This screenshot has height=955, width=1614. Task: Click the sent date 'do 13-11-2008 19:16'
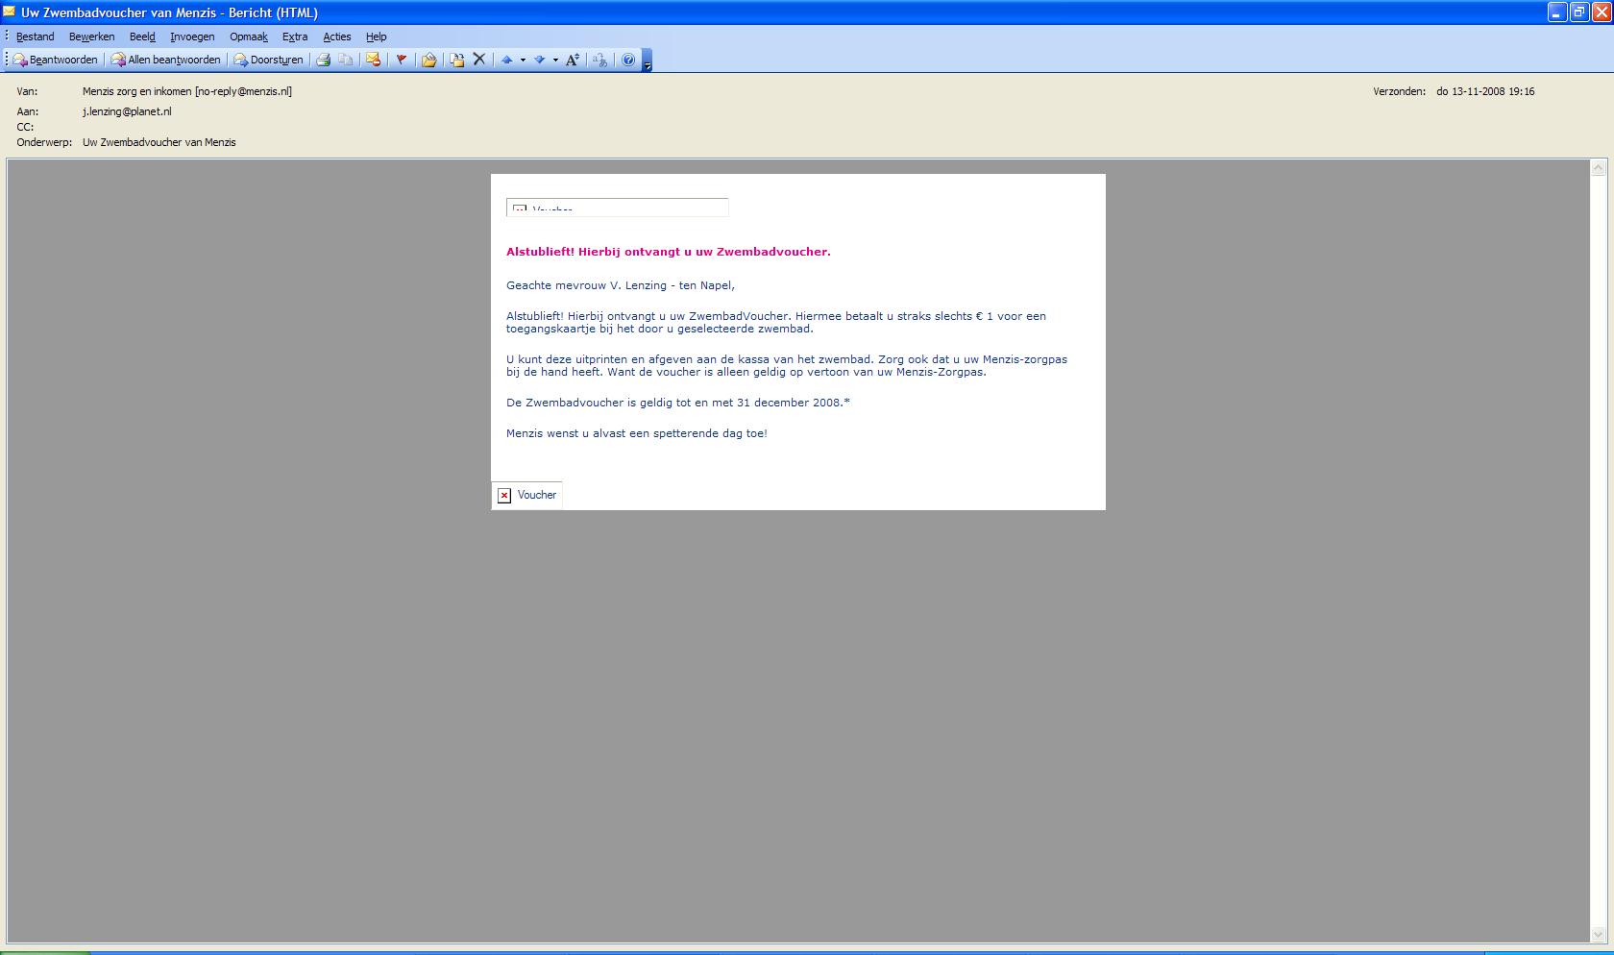(x=1485, y=91)
